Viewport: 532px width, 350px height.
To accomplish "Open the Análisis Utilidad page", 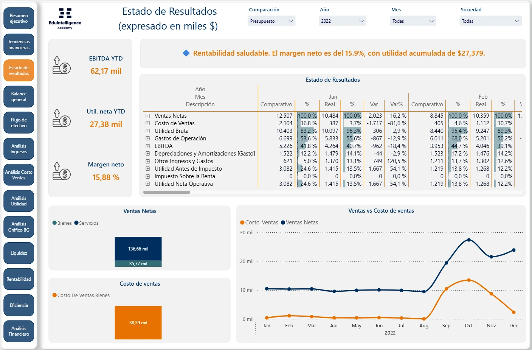I will click(19, 201).
